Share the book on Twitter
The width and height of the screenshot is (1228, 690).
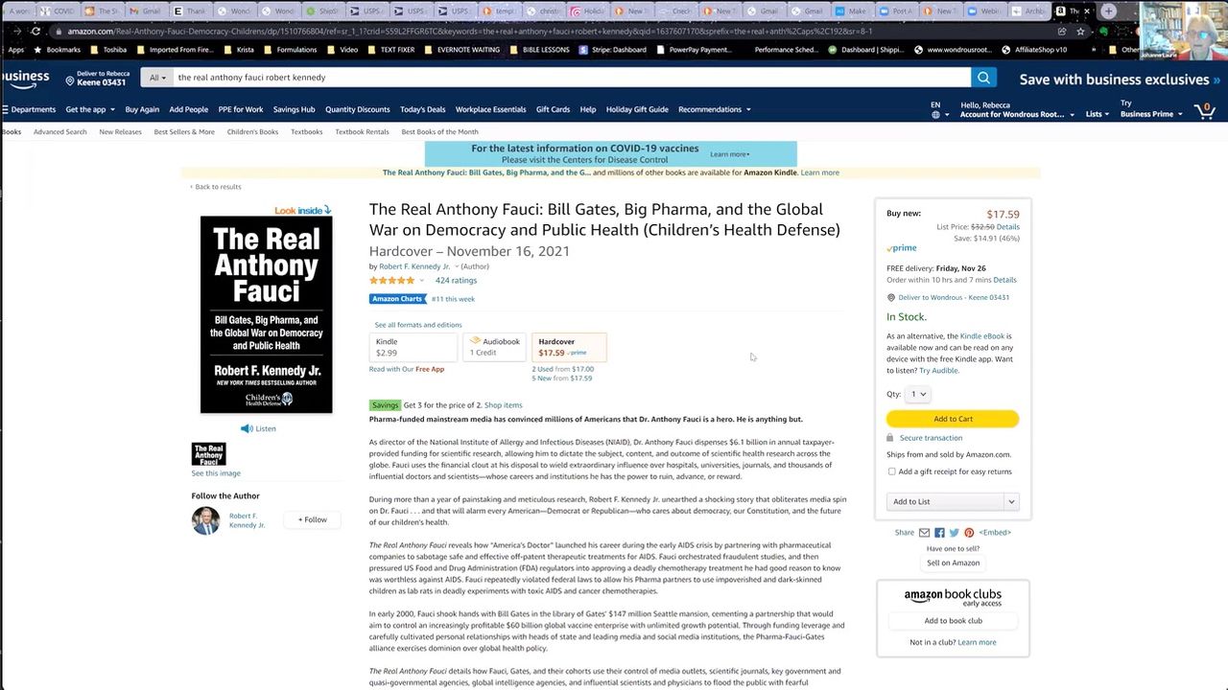(954, 533)
